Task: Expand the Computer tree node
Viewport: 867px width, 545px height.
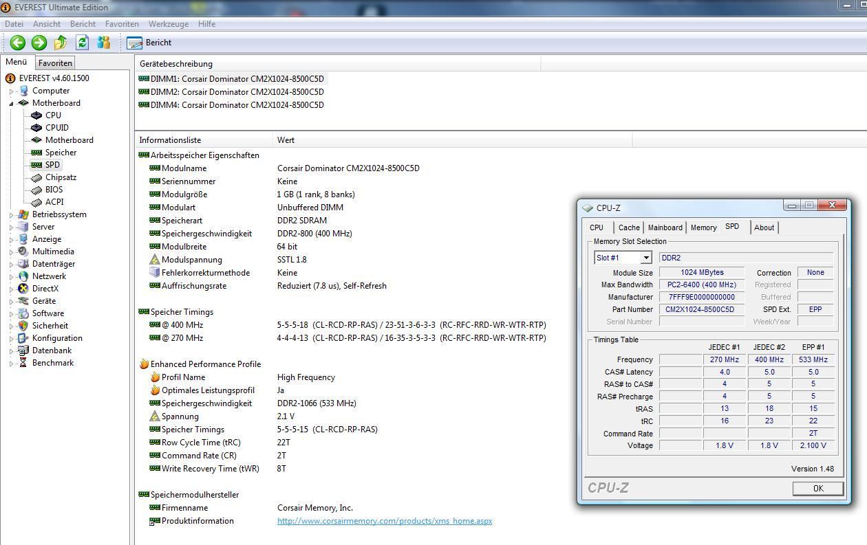Action: [x=11, y=91]
